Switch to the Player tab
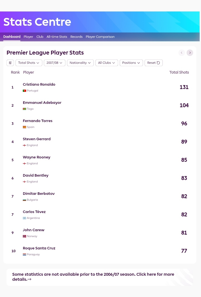The image size is (201, 297). 28,37
